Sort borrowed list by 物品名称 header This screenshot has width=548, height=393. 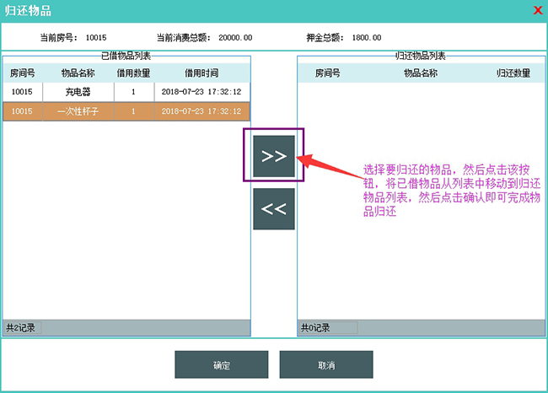78,73
